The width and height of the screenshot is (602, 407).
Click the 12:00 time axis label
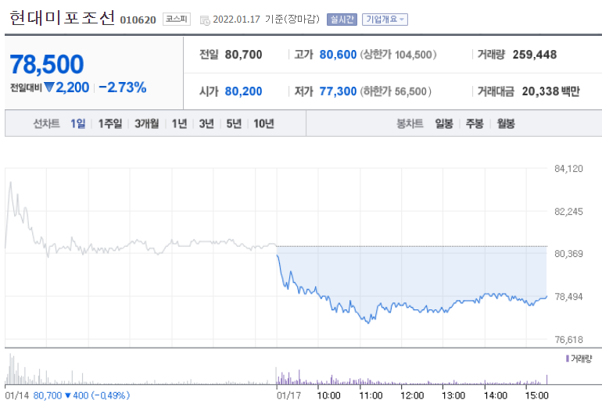tap(412, 395)
